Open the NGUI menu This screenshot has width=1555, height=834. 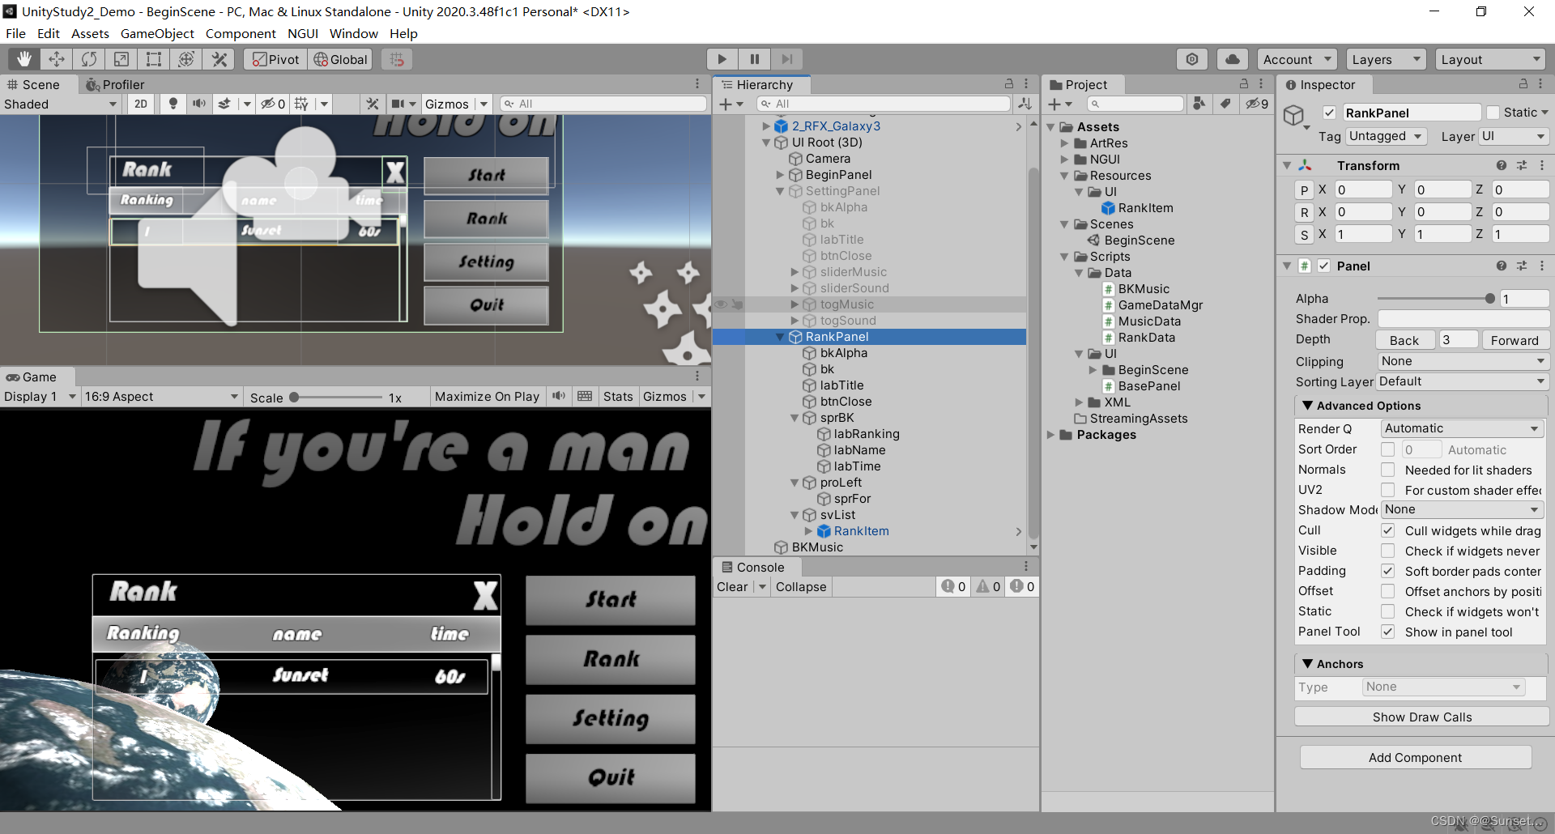[x=303, y=33]
